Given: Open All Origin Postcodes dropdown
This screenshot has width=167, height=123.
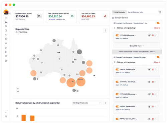Looking at the screenshot, I should pos(87,103).
